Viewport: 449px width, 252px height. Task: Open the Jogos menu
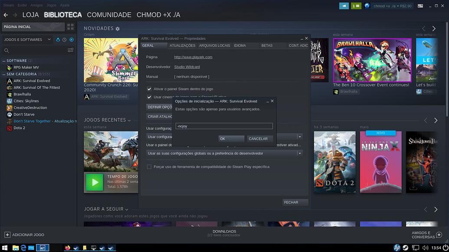click(51, 5)
